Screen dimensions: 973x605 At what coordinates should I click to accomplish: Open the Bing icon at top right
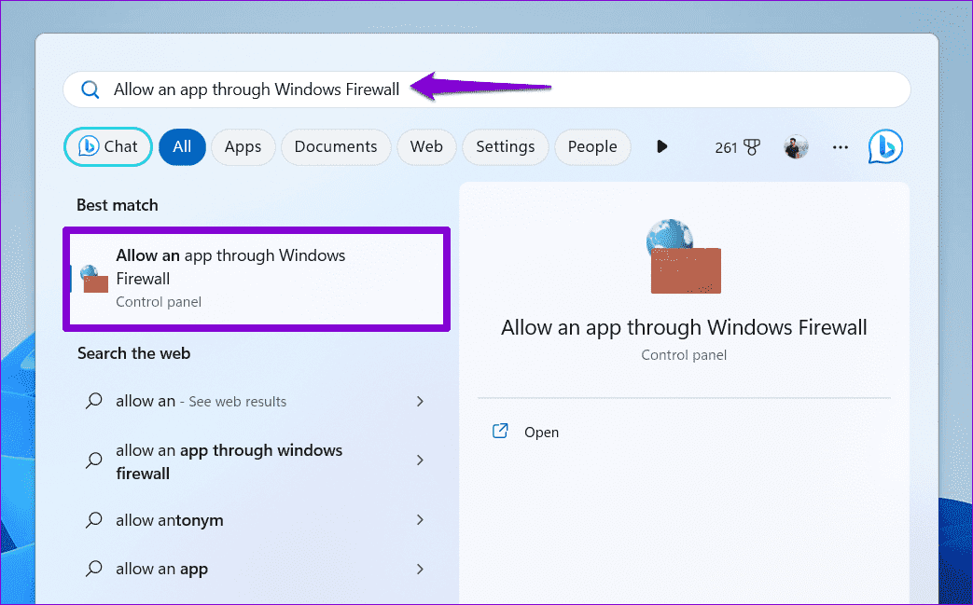[x=885, y=147]
